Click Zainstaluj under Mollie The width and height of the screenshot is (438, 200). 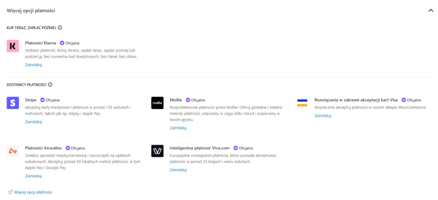178,128
